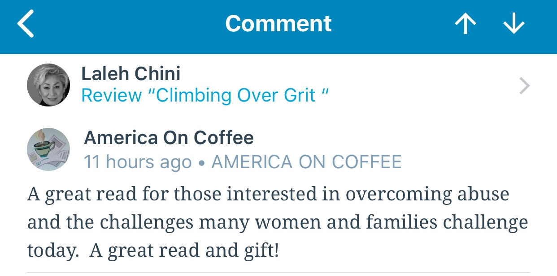Viewport: 557px width, 276px height.
Task: Jump to next comment with down arrow
Action: 513,24
